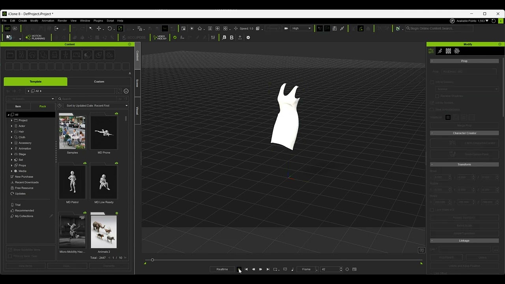This screenshot has width=505, height=284.
Task: Click the bold B icon in toolbar
Action: click(x=232, y=37)
